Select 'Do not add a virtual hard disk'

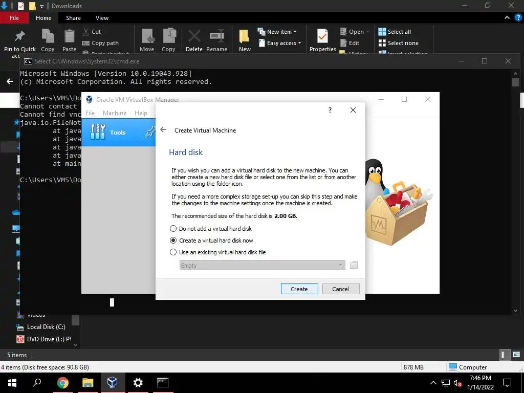pos(211,229)
